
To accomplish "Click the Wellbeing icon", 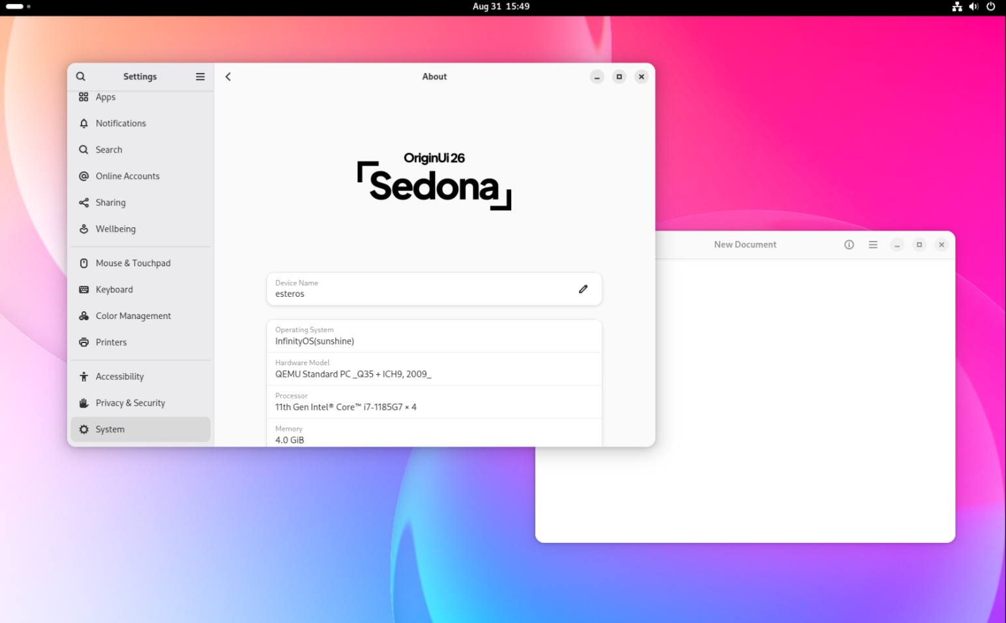I will pos(83,229).
